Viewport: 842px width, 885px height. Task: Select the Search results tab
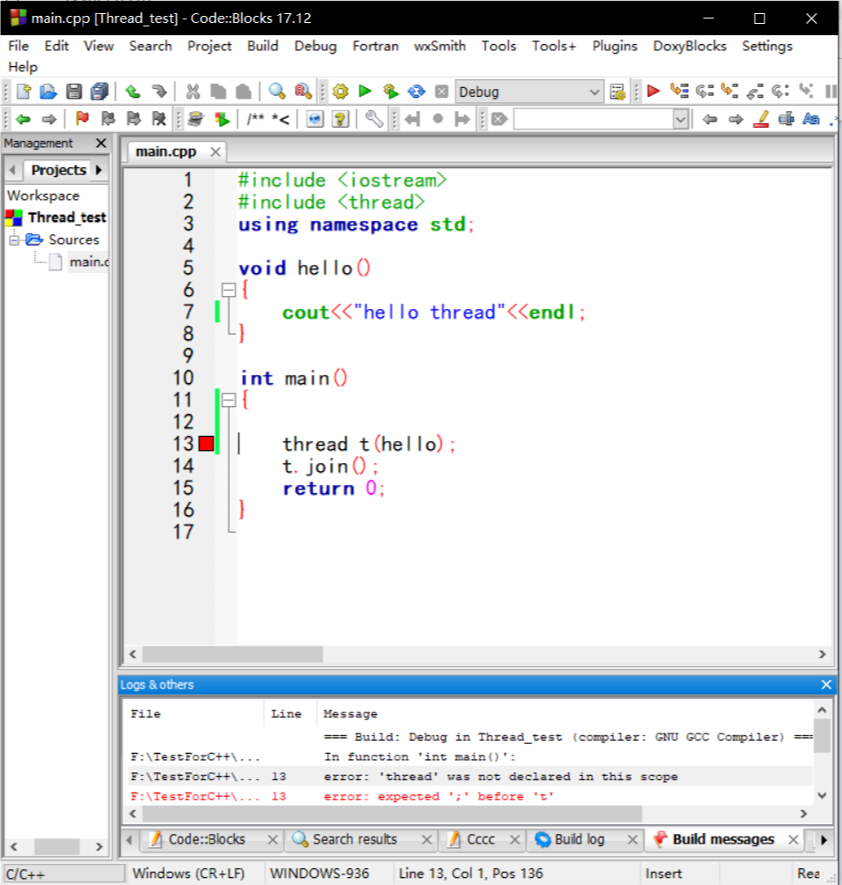coord(354,839)
